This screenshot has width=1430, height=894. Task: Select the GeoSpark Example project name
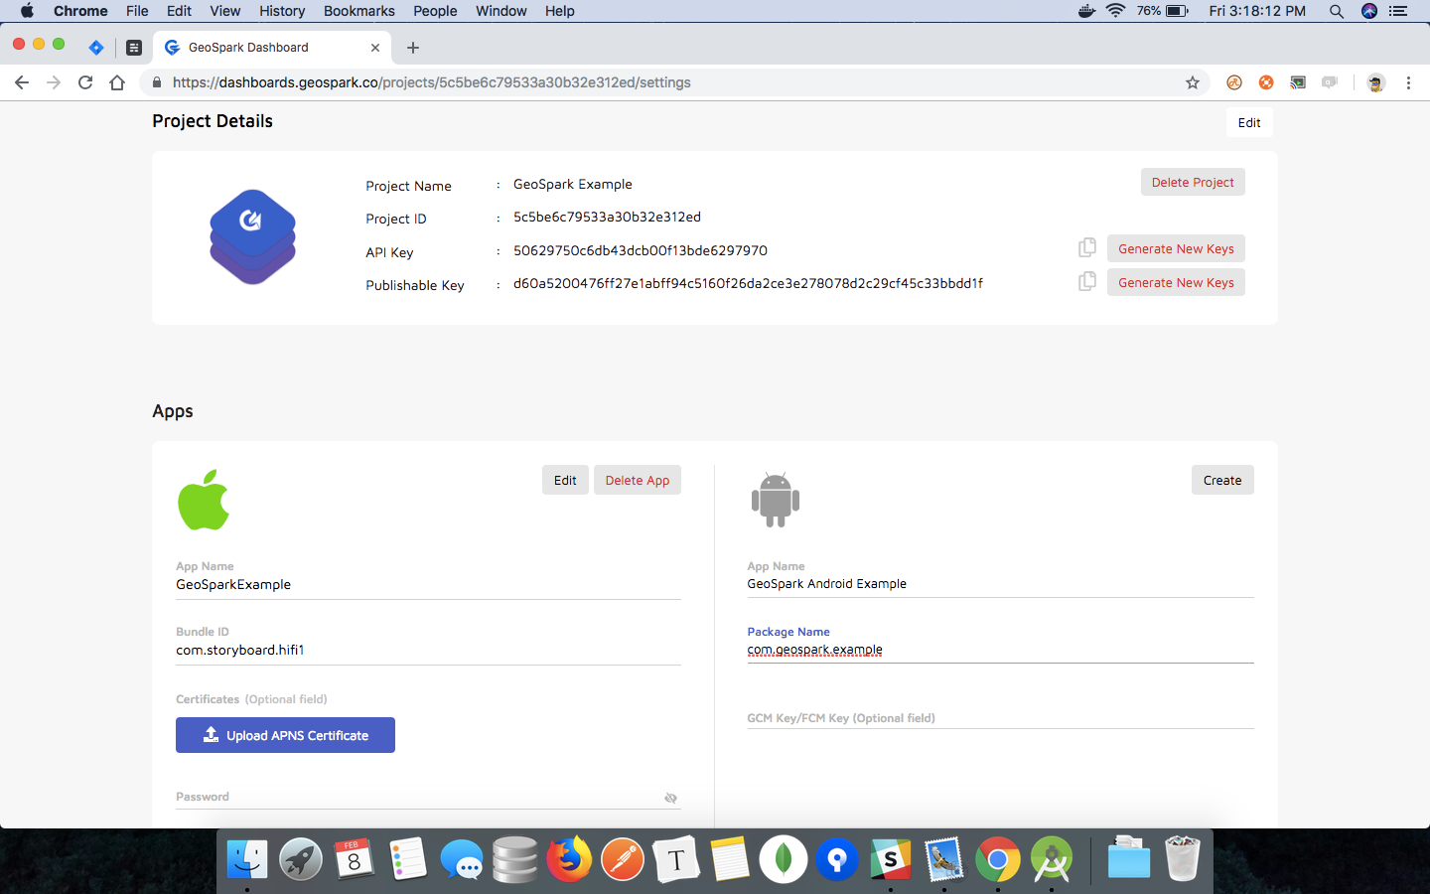(573, 184)
